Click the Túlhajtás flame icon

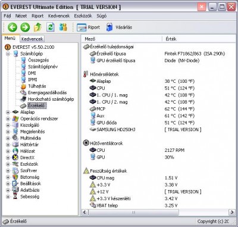pos(23,86)
